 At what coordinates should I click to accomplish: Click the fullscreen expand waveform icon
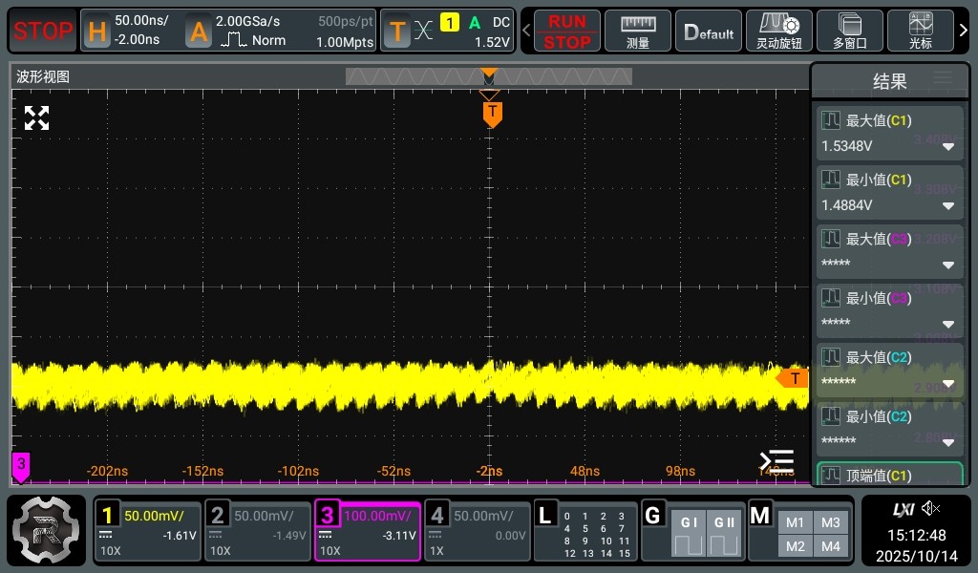36,118
